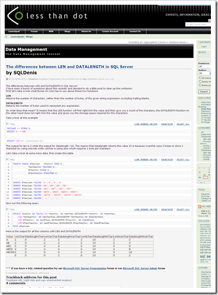Select the Entire phrase radio button
The width and height of the screenshot is (218, 295).
(x=200, y=85)
